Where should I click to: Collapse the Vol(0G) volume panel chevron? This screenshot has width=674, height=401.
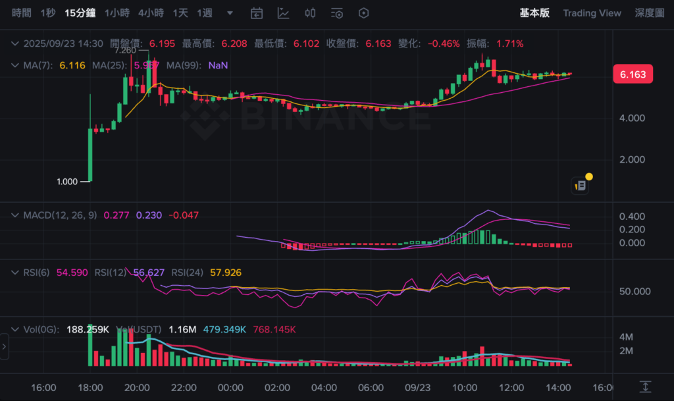[x=15, y=329]
